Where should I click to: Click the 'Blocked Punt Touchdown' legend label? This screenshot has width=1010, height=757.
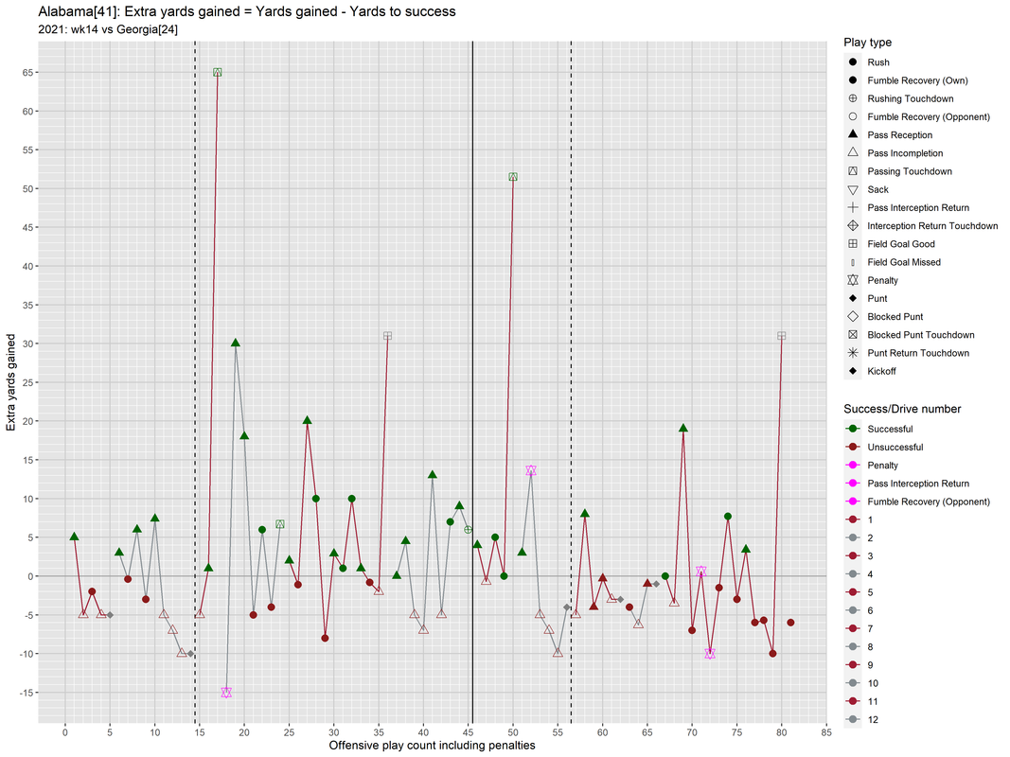(x=920, y=335)
